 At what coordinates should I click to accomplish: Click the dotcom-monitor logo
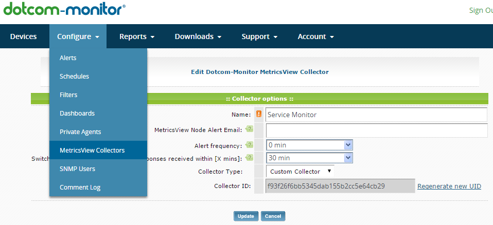tap(64, 9)
